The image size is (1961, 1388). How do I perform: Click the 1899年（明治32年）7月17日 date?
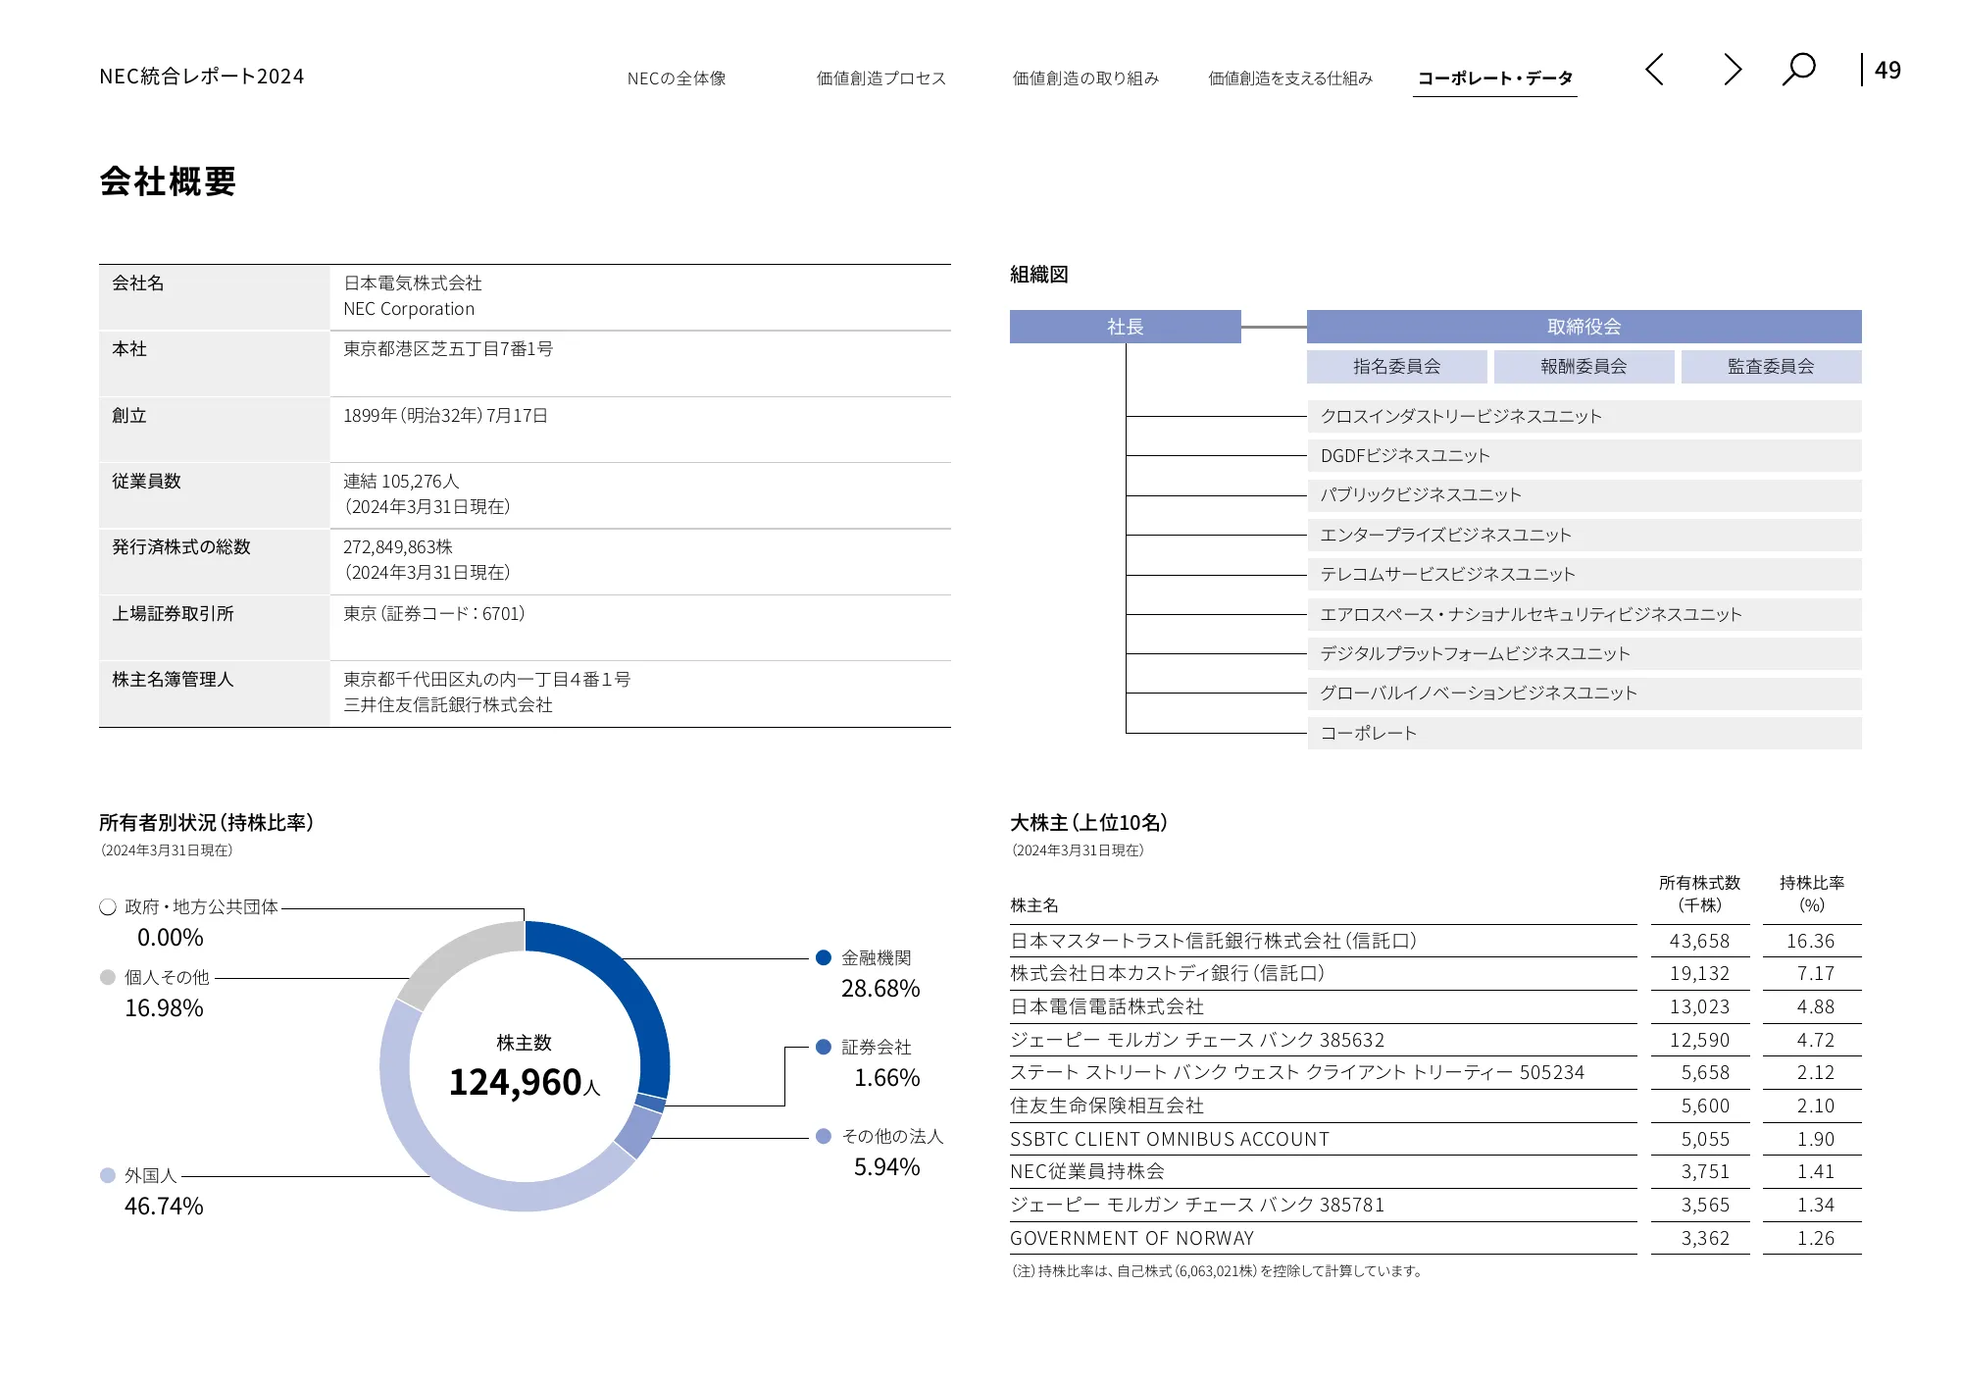[445, 416]
